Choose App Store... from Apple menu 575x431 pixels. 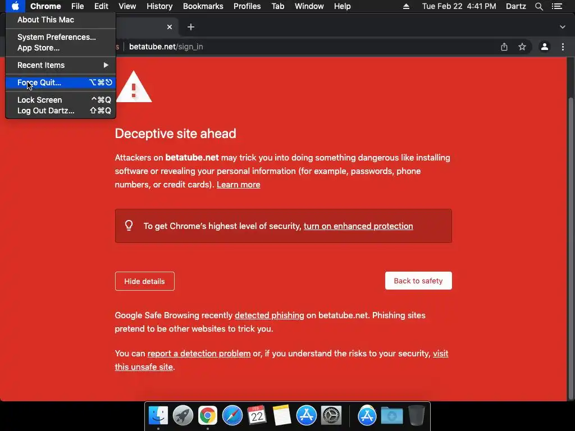61,48
